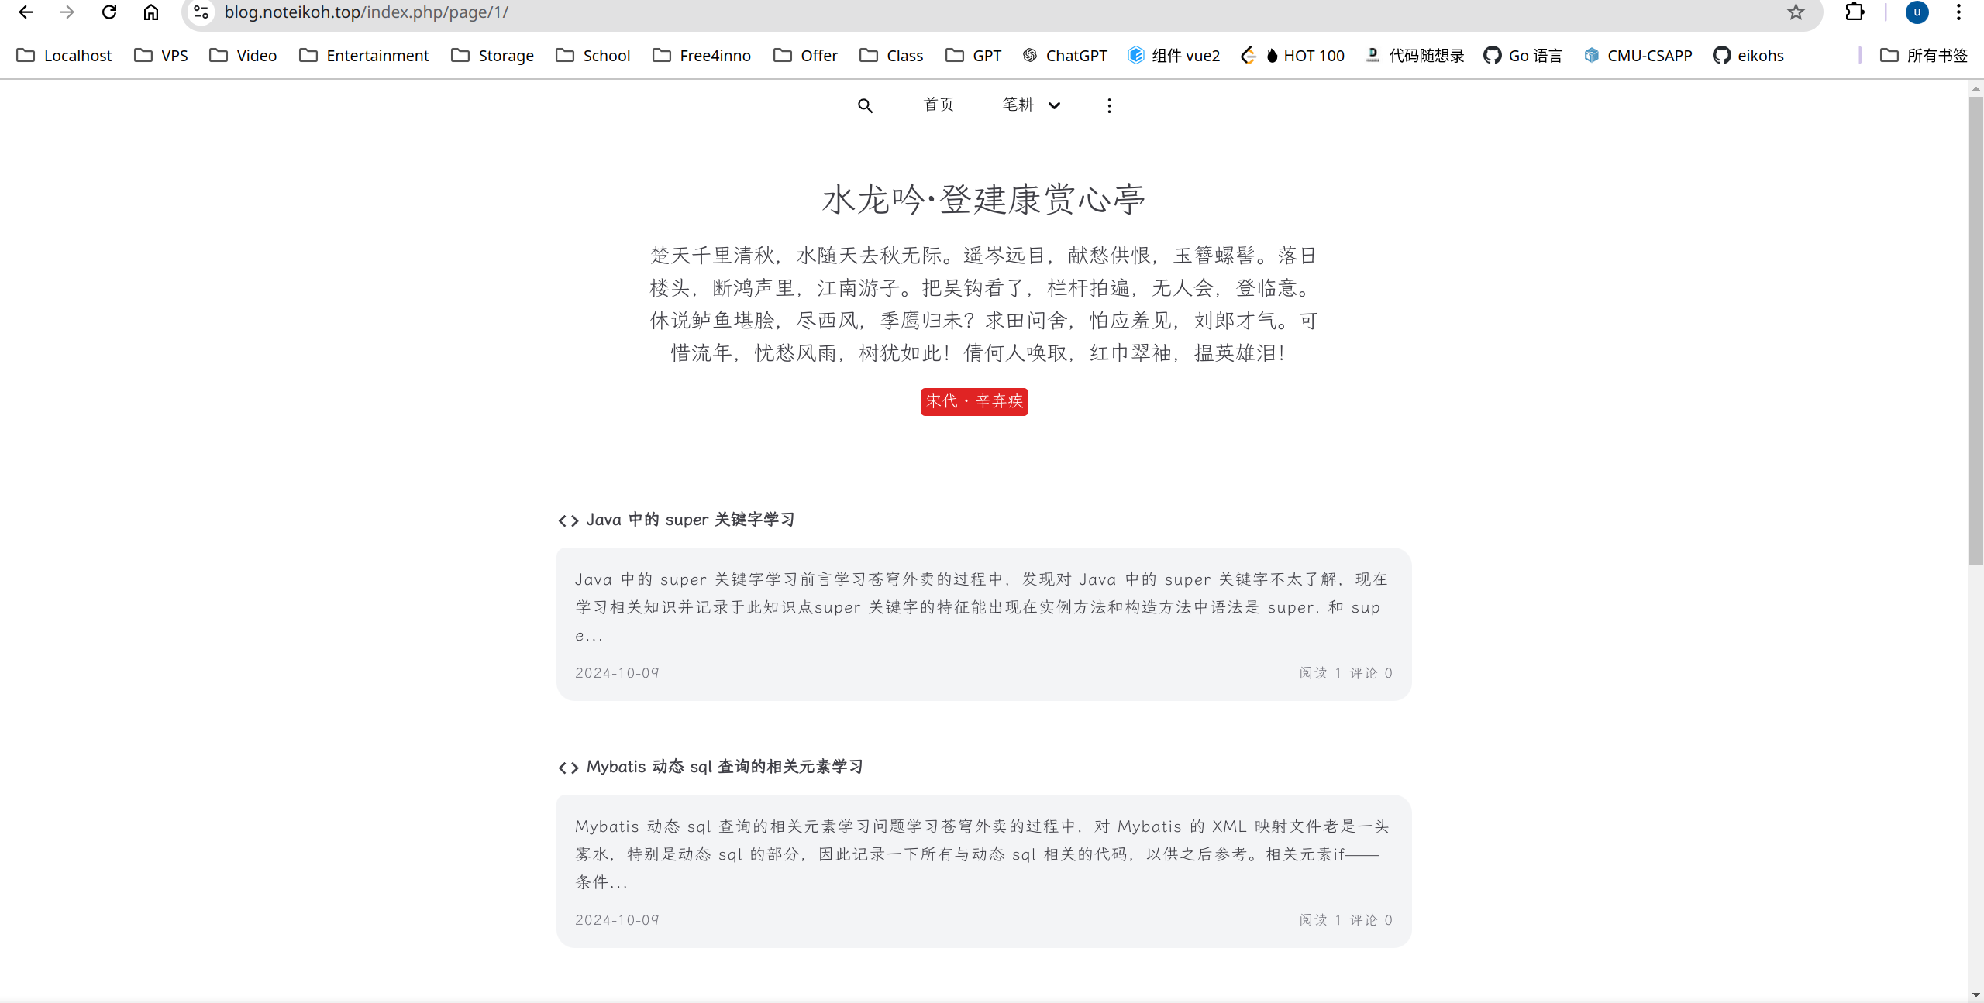Image resolution: width=1984 pixels, height=1003 pixels.
Task: Reload the page with refresh icon
Action: point(109,12)
